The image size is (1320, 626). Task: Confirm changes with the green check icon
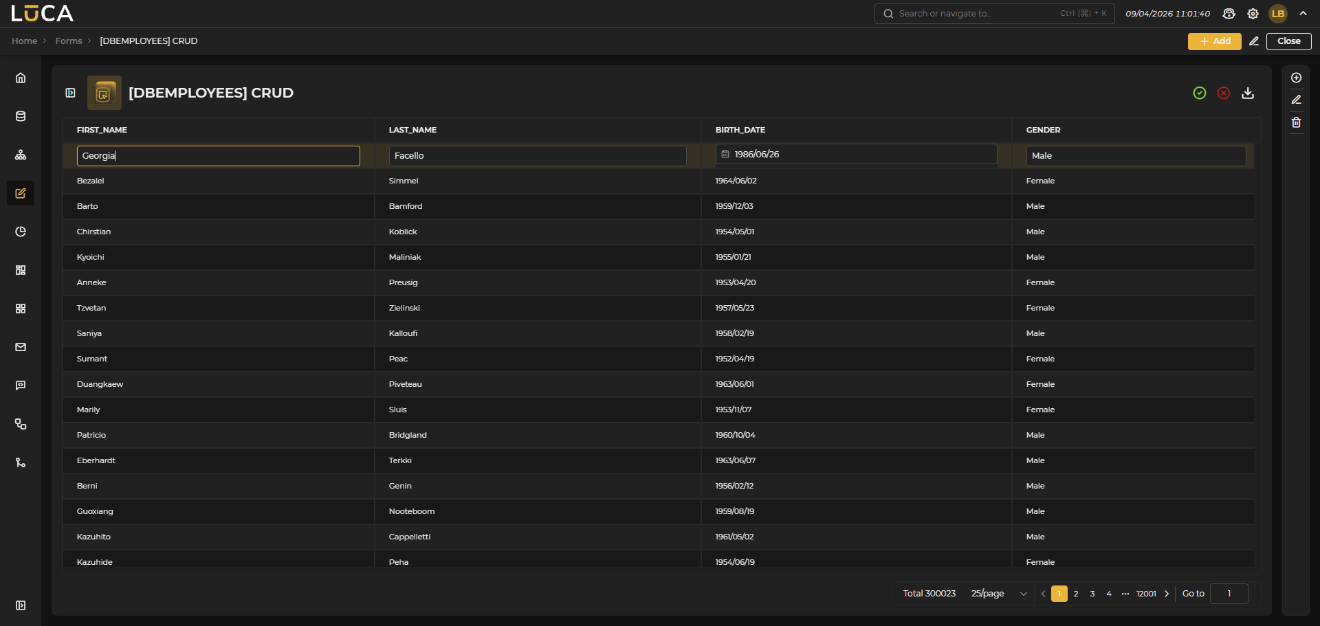coord(1200,93)
